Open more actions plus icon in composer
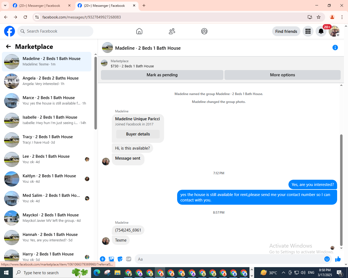Viewport: 348px width, 278px height. (103, 259)
